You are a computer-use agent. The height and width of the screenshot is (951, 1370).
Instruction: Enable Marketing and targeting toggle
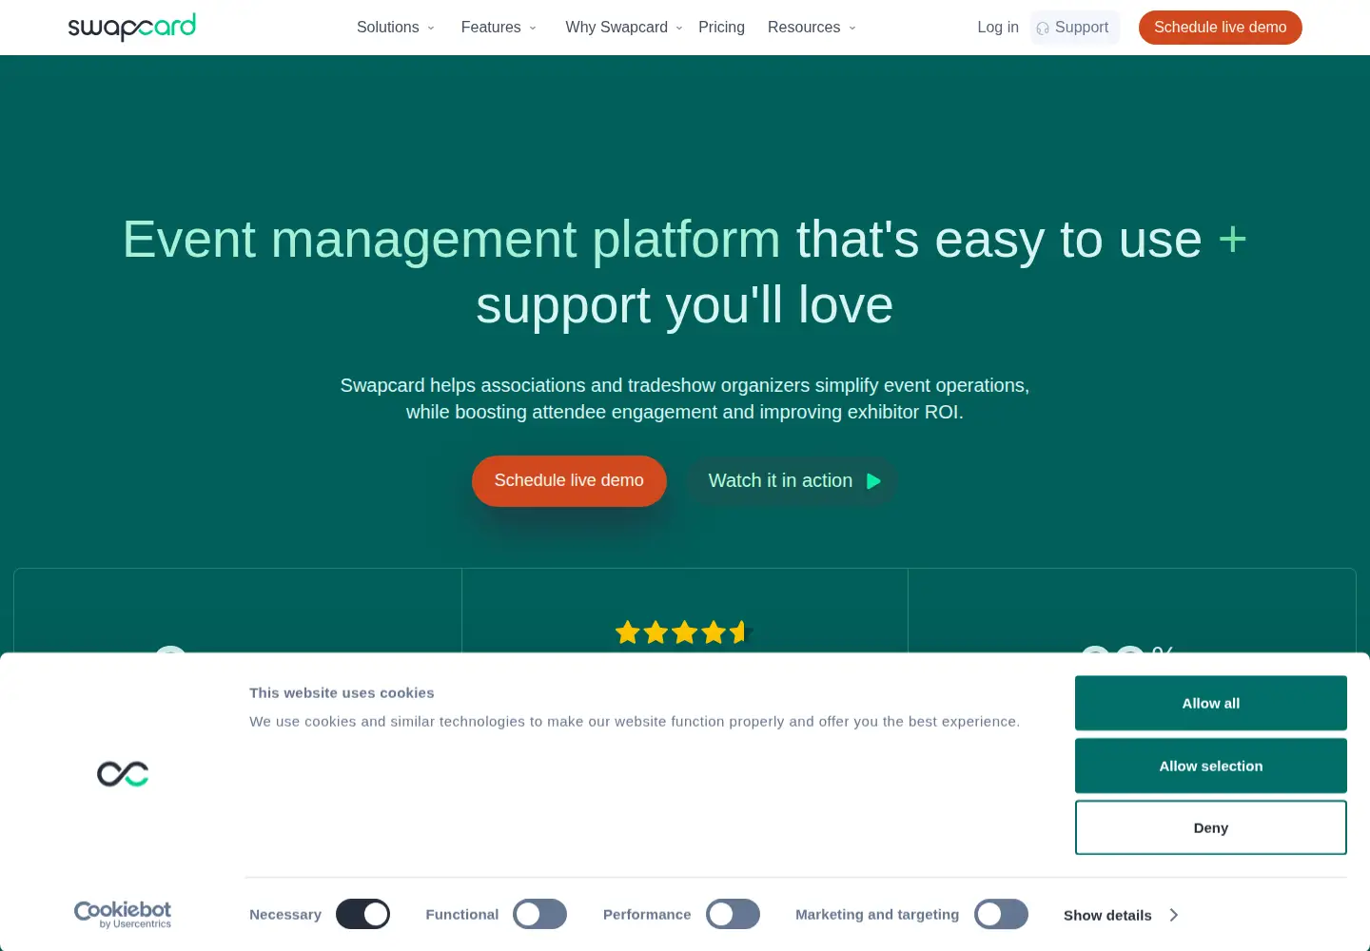point(1001,914)
